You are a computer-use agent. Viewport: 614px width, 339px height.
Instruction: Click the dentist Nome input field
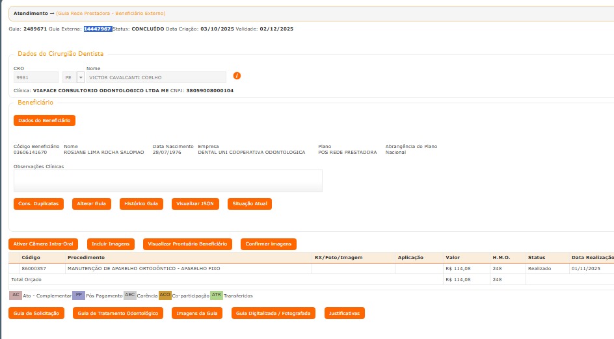156,77
